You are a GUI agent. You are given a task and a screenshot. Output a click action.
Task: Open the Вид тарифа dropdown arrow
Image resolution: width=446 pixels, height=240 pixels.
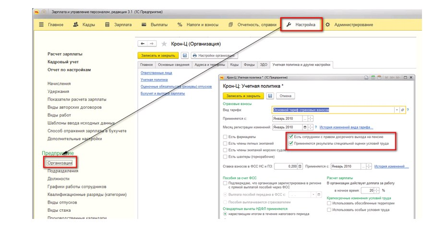pyautogui.click(x=397, y=110)
